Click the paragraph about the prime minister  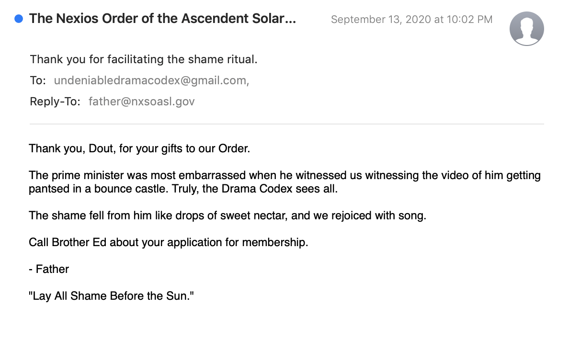[x=285, y=182]
